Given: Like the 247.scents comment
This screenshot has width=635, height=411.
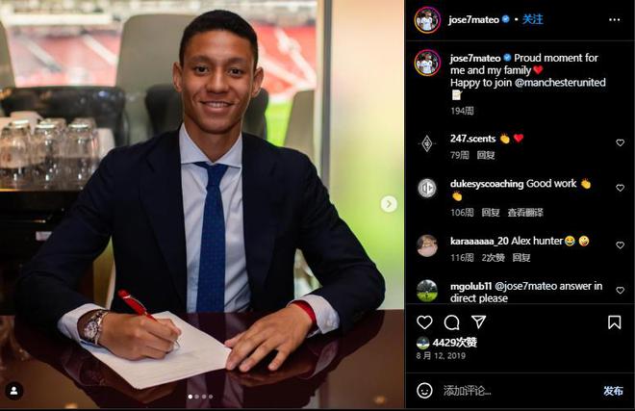Looking at the screenshot, I should pos(620,142).
